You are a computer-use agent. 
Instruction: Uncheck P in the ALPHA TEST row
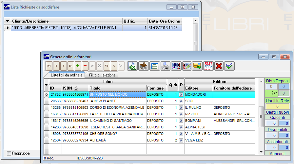[181, 127]
